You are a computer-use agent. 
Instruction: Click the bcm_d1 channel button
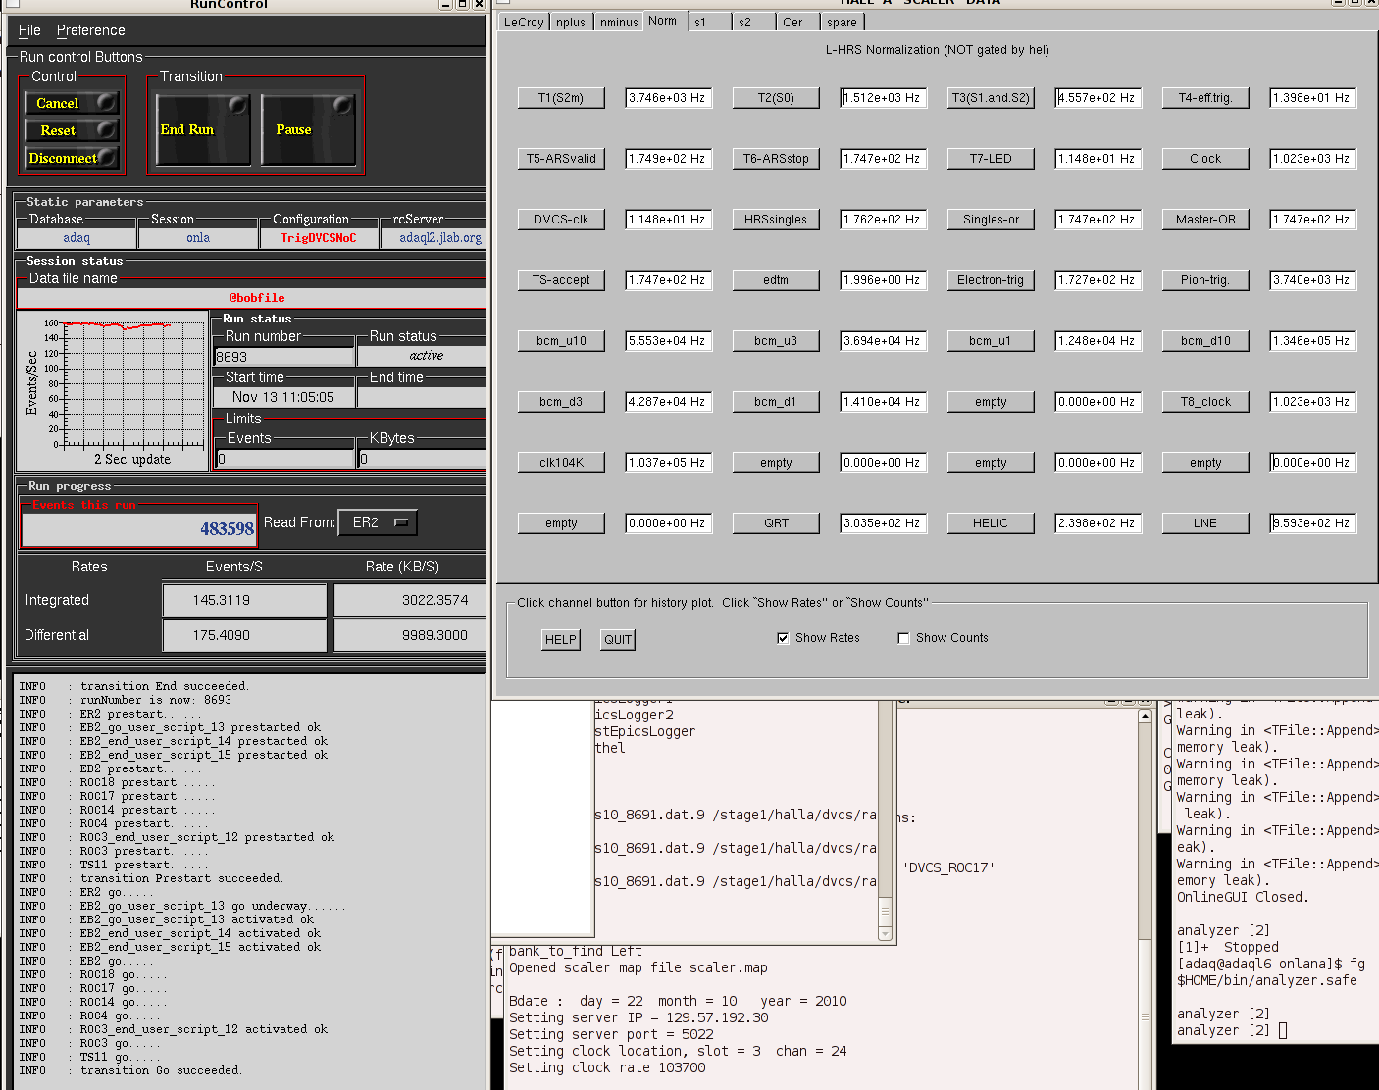[776, 402]
